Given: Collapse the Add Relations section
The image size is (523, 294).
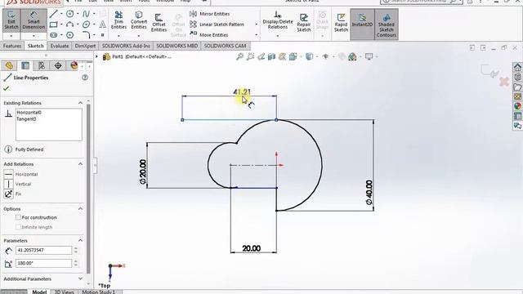Looking at the screenshot, I should pos(80,164).
